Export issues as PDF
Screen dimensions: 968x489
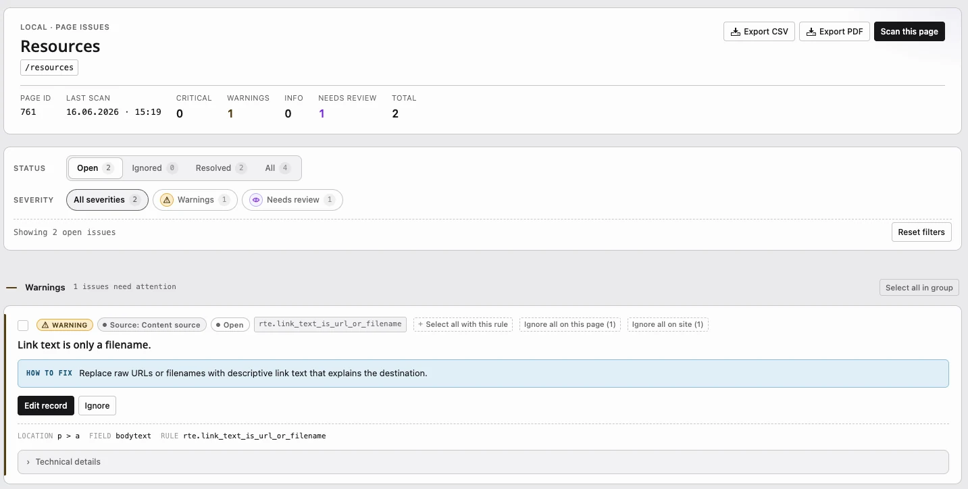coord(834,32)
